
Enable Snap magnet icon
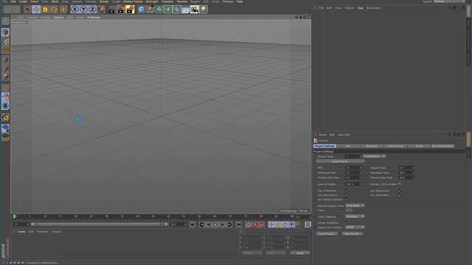click(x=5, y=117)
